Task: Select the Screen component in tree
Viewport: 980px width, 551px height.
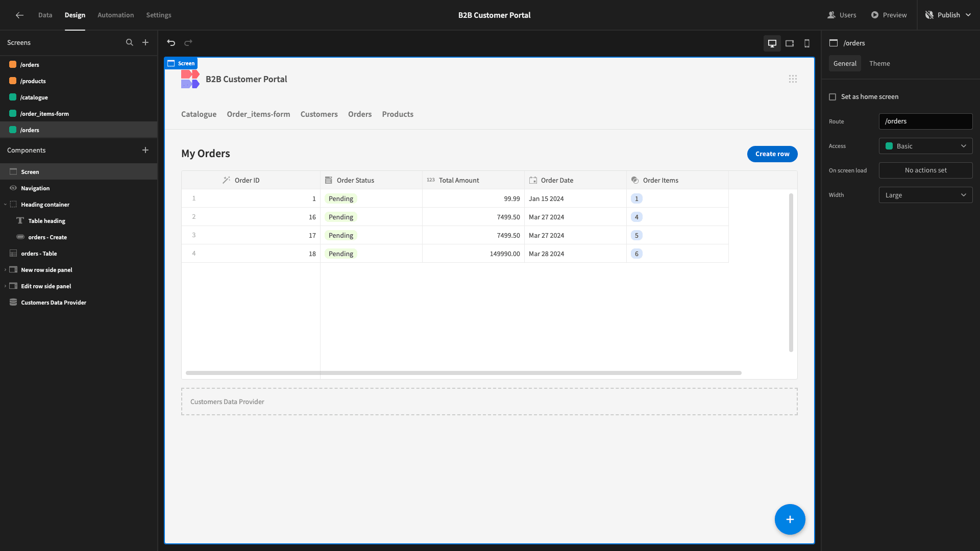Action: (x=79, y=172)
